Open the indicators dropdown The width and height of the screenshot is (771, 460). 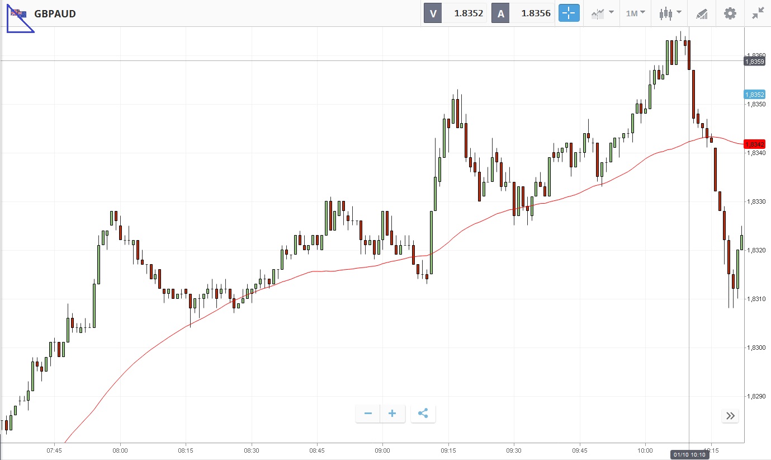pos(602,13)
